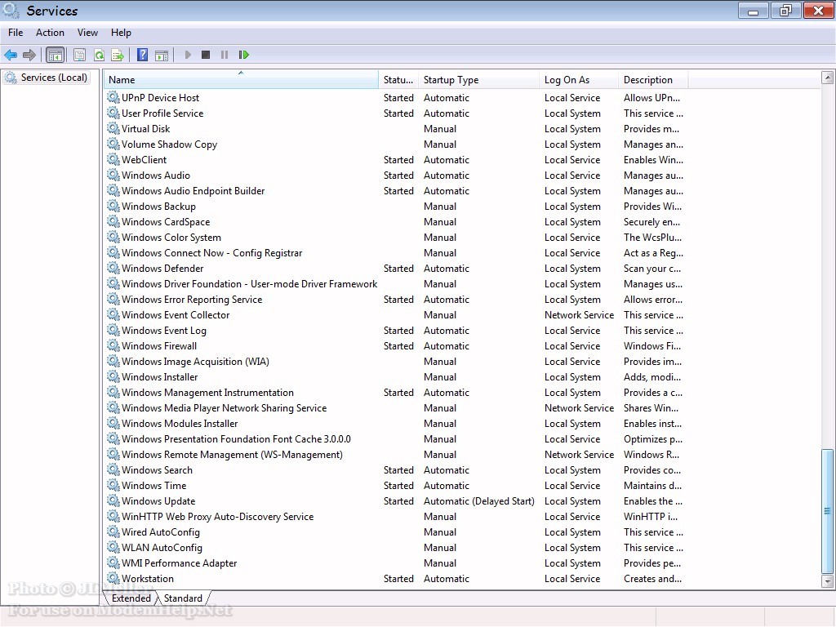Toggle the Show/Hide Console Tree button
Viewport: 836px width, 627px height.
[55, 55]
